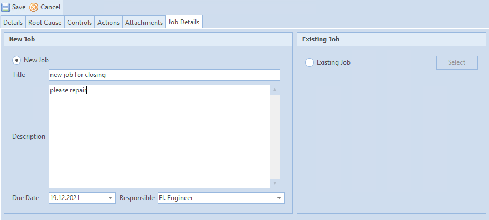Click the Save button label
The height and width of the screenshot is (220, 489).
click(19, 7)
